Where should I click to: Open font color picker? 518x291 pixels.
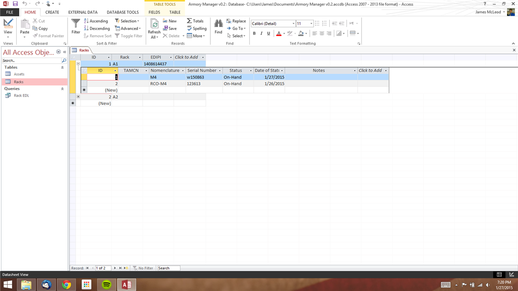(284, 33)
